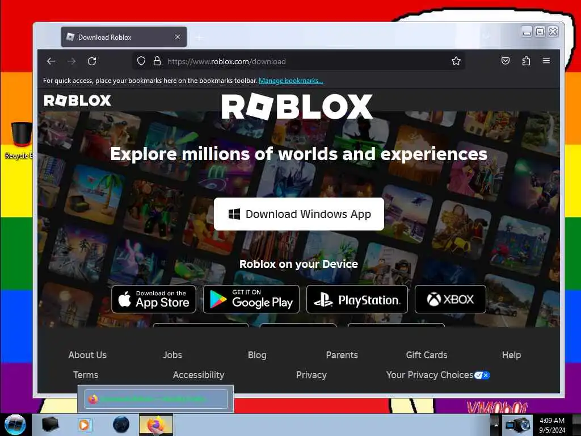Image resolution: width=581 pixels, height=436 pixels.
Task: Click the small Roblox logo in header
Action: [77, 100]
